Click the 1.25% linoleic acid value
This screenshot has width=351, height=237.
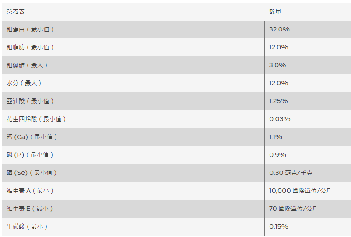[x=278, y=101]
